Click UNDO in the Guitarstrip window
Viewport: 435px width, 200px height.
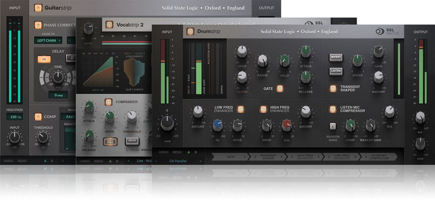tap(8, 161)
